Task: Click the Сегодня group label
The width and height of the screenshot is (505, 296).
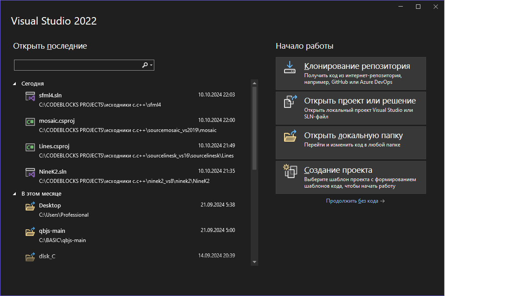Action: pyautogui.click(x=32, y=83)
